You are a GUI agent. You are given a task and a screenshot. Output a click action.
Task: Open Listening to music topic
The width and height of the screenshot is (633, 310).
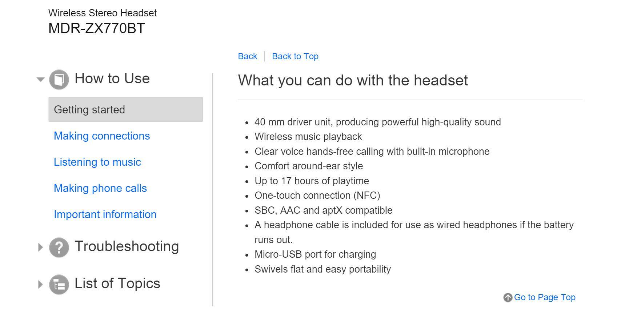click(x=97, y=162)
